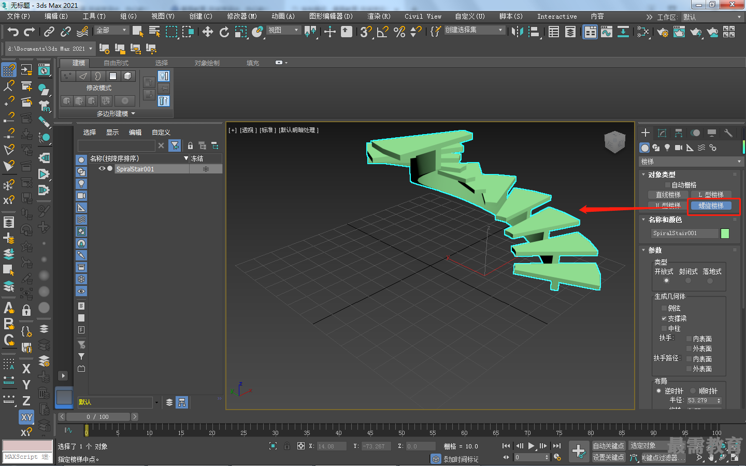Select the Cameras category icon in Create panel
This screenshot has width=746, height=466.
[x=679, y=148]
